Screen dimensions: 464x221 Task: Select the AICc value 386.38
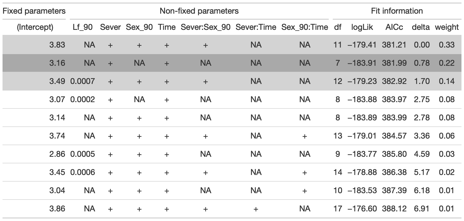(394, 172)
